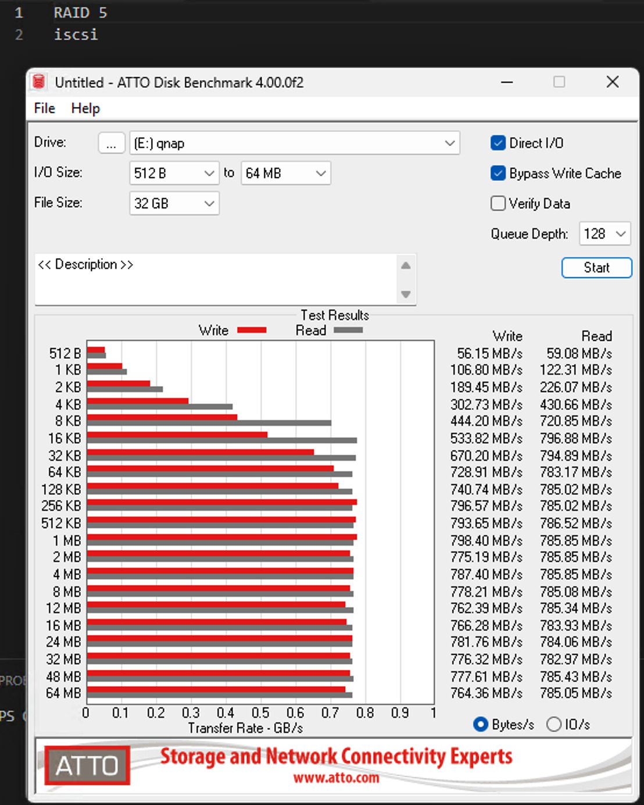Open the File menu

point(45,108)
